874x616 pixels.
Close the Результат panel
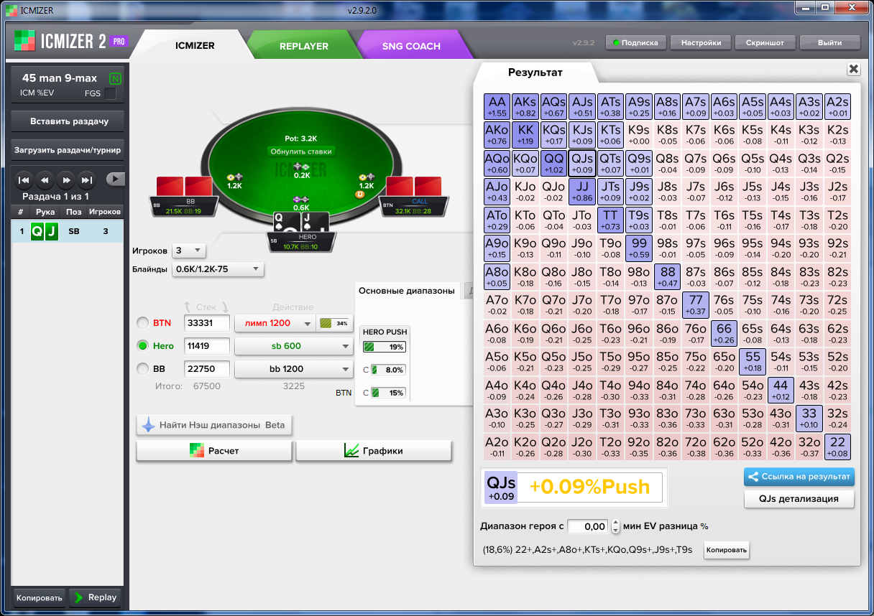point(853,69)
